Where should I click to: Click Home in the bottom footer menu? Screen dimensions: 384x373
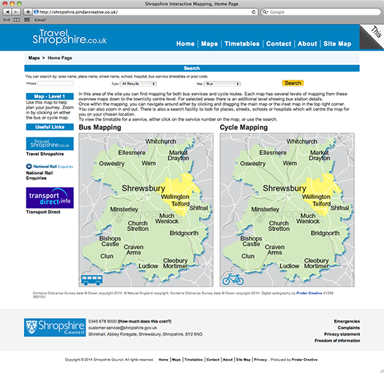[163, 360]
